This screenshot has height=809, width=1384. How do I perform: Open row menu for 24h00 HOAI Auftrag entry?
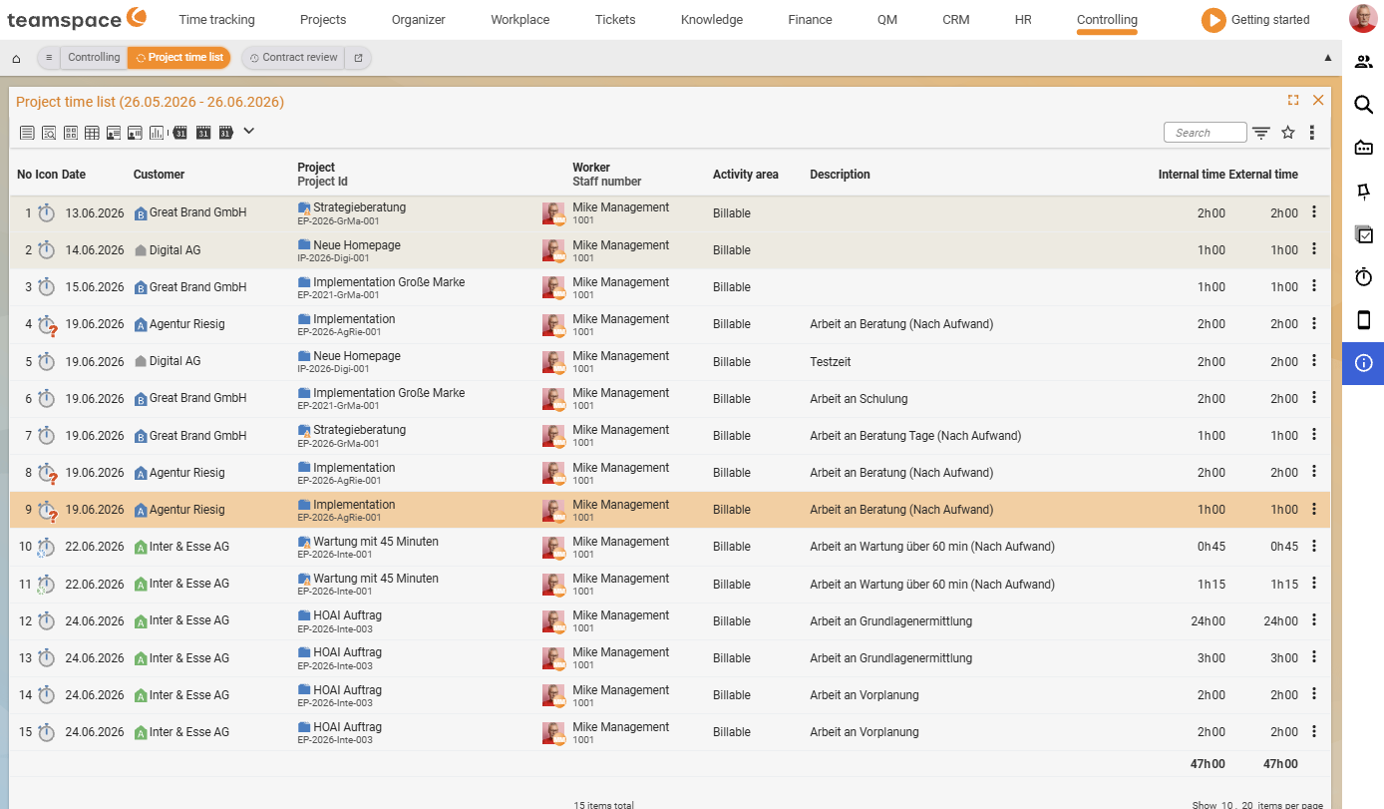pyautogui.click(x=1314, y=620)
